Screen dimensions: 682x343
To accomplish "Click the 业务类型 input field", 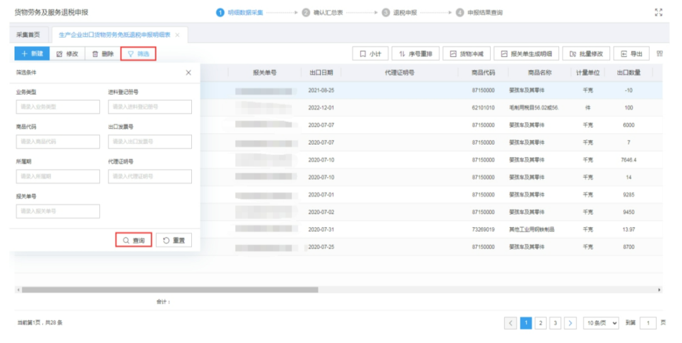I will [x=57, y=107].
